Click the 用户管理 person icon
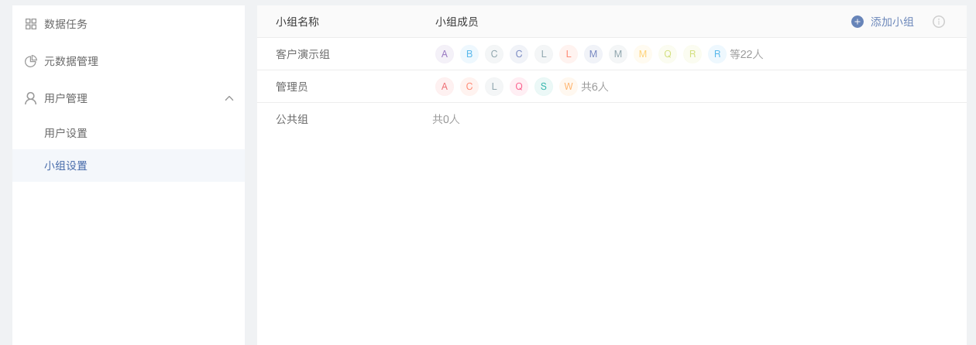The width and height of the screenshot is (976, 345). (x=31, y=98)
